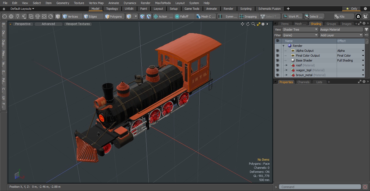This screenshot has width=370, height=191.
Task: Switch to the Render layout tab
Action: (228, 8)
